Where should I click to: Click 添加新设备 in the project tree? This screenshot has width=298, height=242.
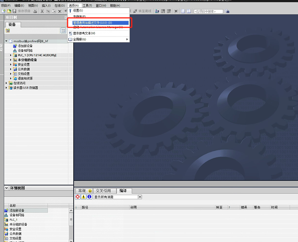tap(25, 46)
